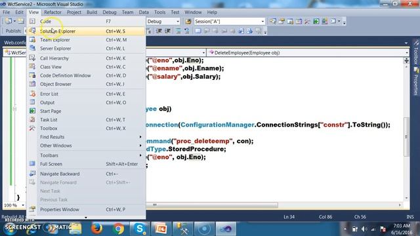
Task: Switch to the Web.config tab
Action: (14, 43)
